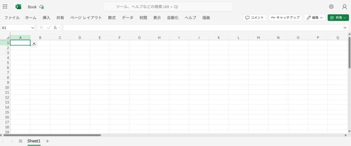
Task: Click the vertical scrollbar thumb
Action: point(349,53)
